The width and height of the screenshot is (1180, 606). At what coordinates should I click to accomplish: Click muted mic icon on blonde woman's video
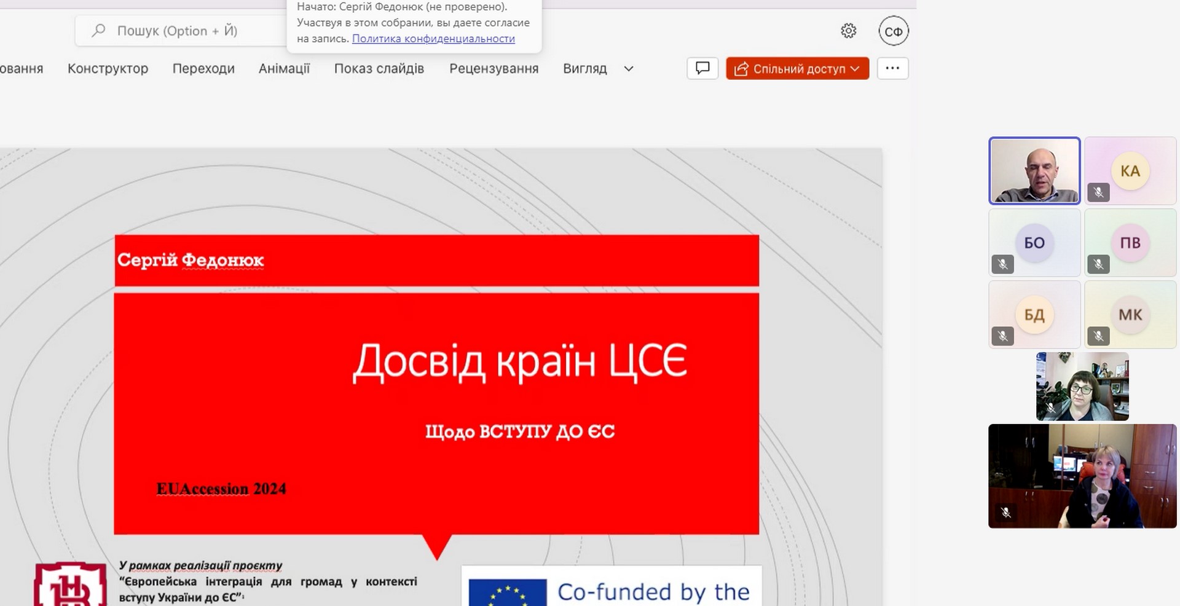1006,511
